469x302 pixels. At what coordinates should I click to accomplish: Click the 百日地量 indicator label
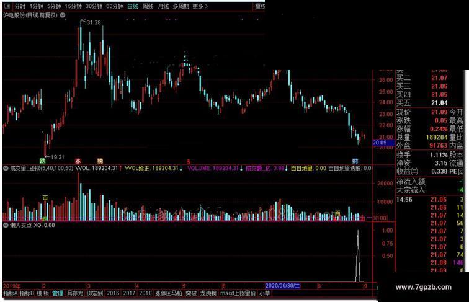[301, 168]
